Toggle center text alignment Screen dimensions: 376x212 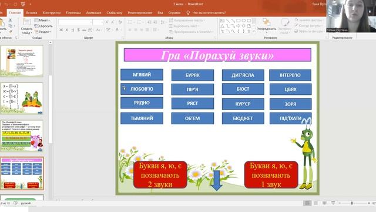136,30
